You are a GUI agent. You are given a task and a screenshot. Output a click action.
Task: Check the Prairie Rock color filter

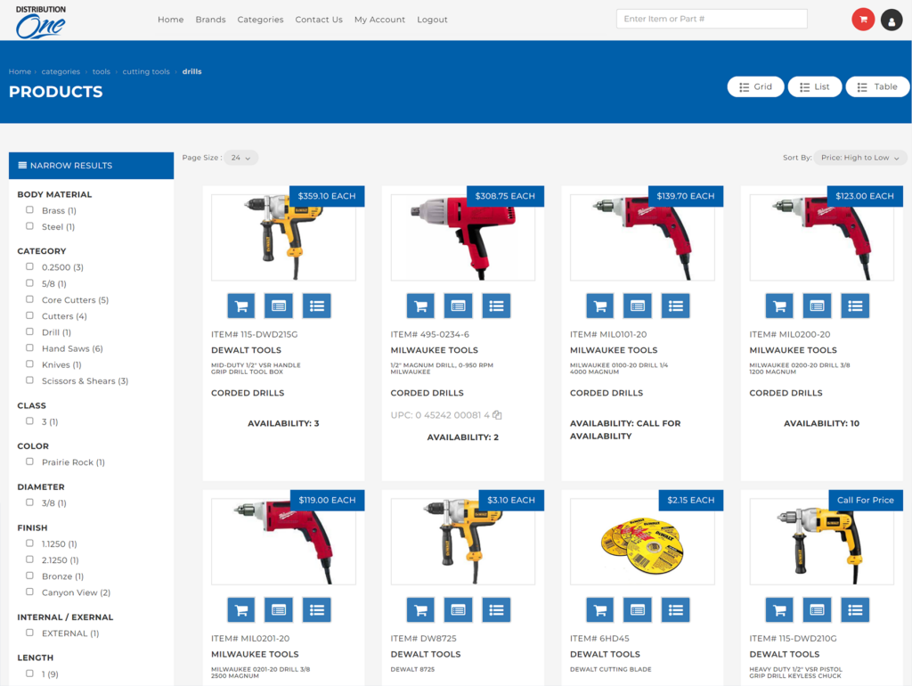tap(29, 461)
